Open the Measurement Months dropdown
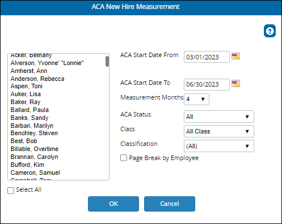 (x=196, y=99)
